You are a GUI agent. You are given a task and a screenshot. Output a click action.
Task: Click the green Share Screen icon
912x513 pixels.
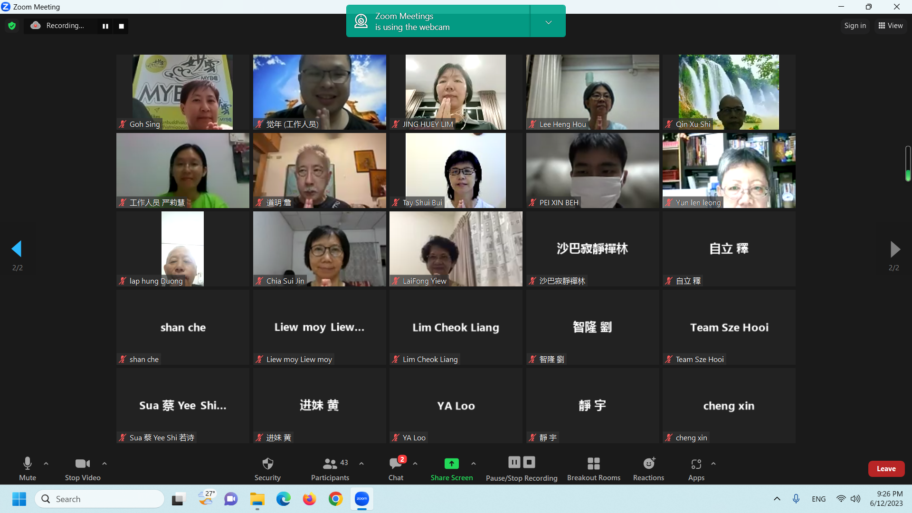[451, 463]
